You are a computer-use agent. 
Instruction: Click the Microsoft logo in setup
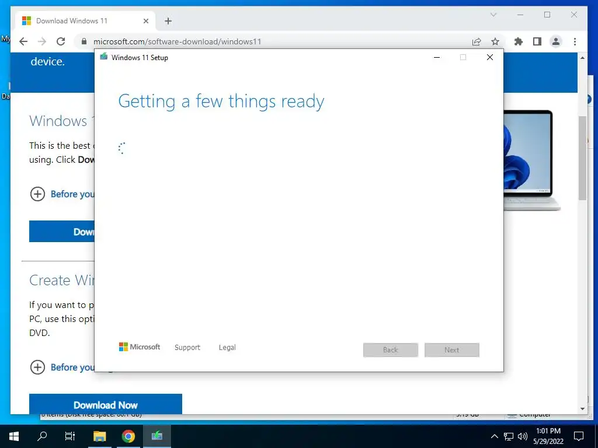click(140, 346)
